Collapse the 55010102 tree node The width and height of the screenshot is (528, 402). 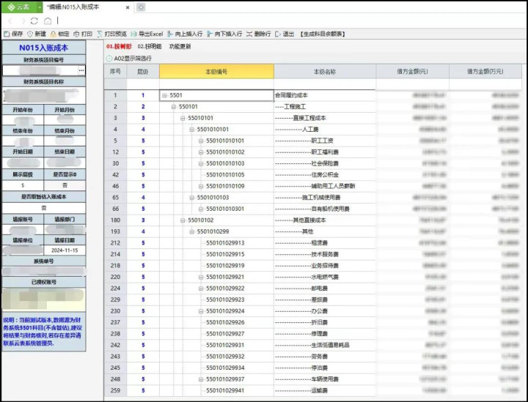183,220
